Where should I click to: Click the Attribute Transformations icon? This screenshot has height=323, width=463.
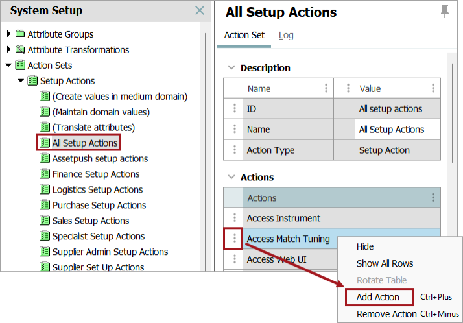pyautogui.click(x=20, y=49)
